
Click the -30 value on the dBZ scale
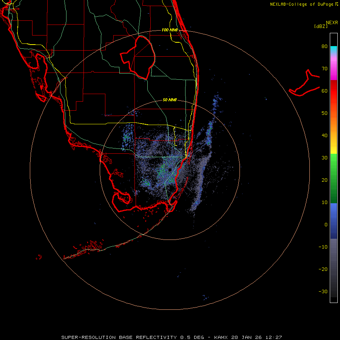click(x=323, y=291)
